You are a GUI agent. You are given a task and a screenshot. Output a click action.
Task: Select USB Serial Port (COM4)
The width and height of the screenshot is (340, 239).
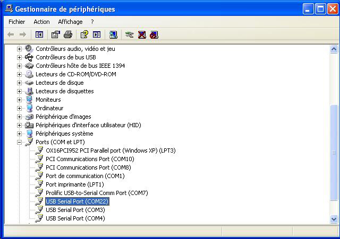tap(75, 218)
